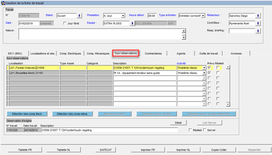272x155 pixels.
Task: Click the Link Server button
Action: point(209,123)
